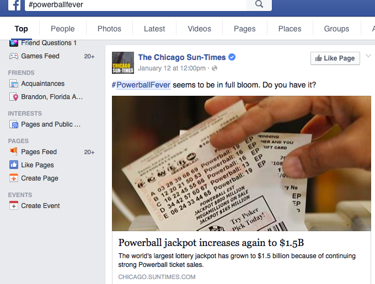Open the Latest results tab
Image resolution: width=375 pixels, height=284 pixels.
[154, 29]
